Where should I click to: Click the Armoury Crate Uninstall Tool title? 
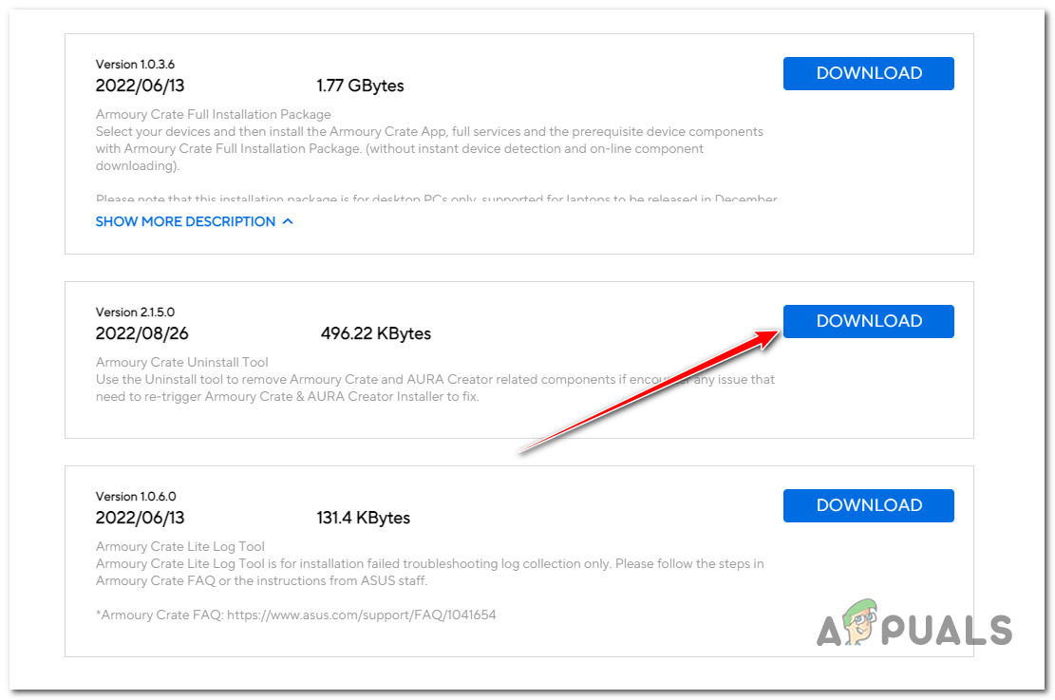[x=182, y=362]
